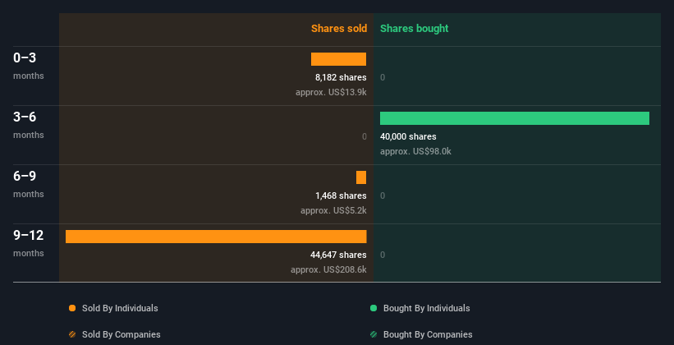Click the 1,468 shares value
Image resolution: width=674 pixels, height=345 pixels.
coord(341,195)
